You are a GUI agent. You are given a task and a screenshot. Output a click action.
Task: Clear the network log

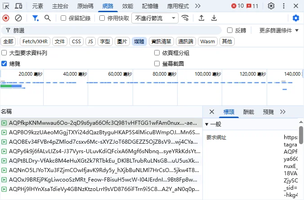pyautogui.click(x=18, y=18)
